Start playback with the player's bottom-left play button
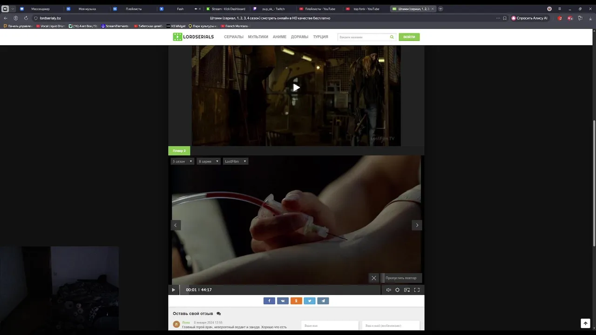596x335 pixels. pos(173,290)
